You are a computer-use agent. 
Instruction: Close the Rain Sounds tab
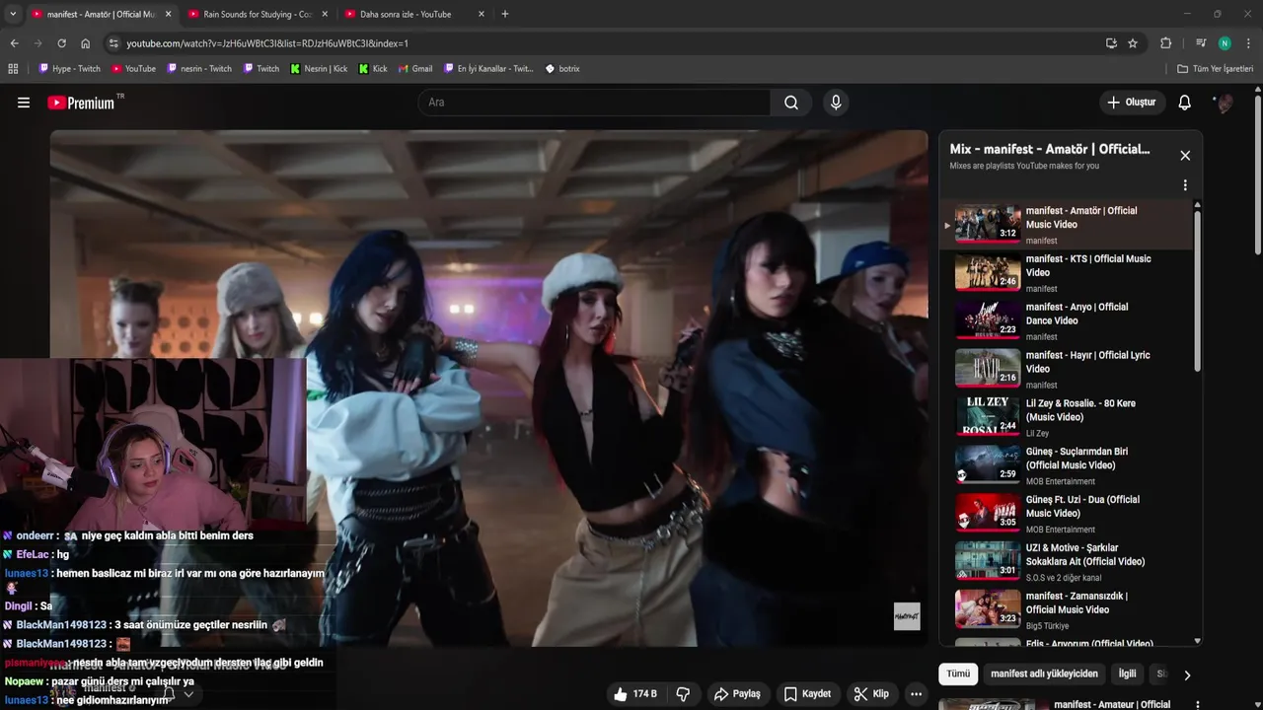325,14
